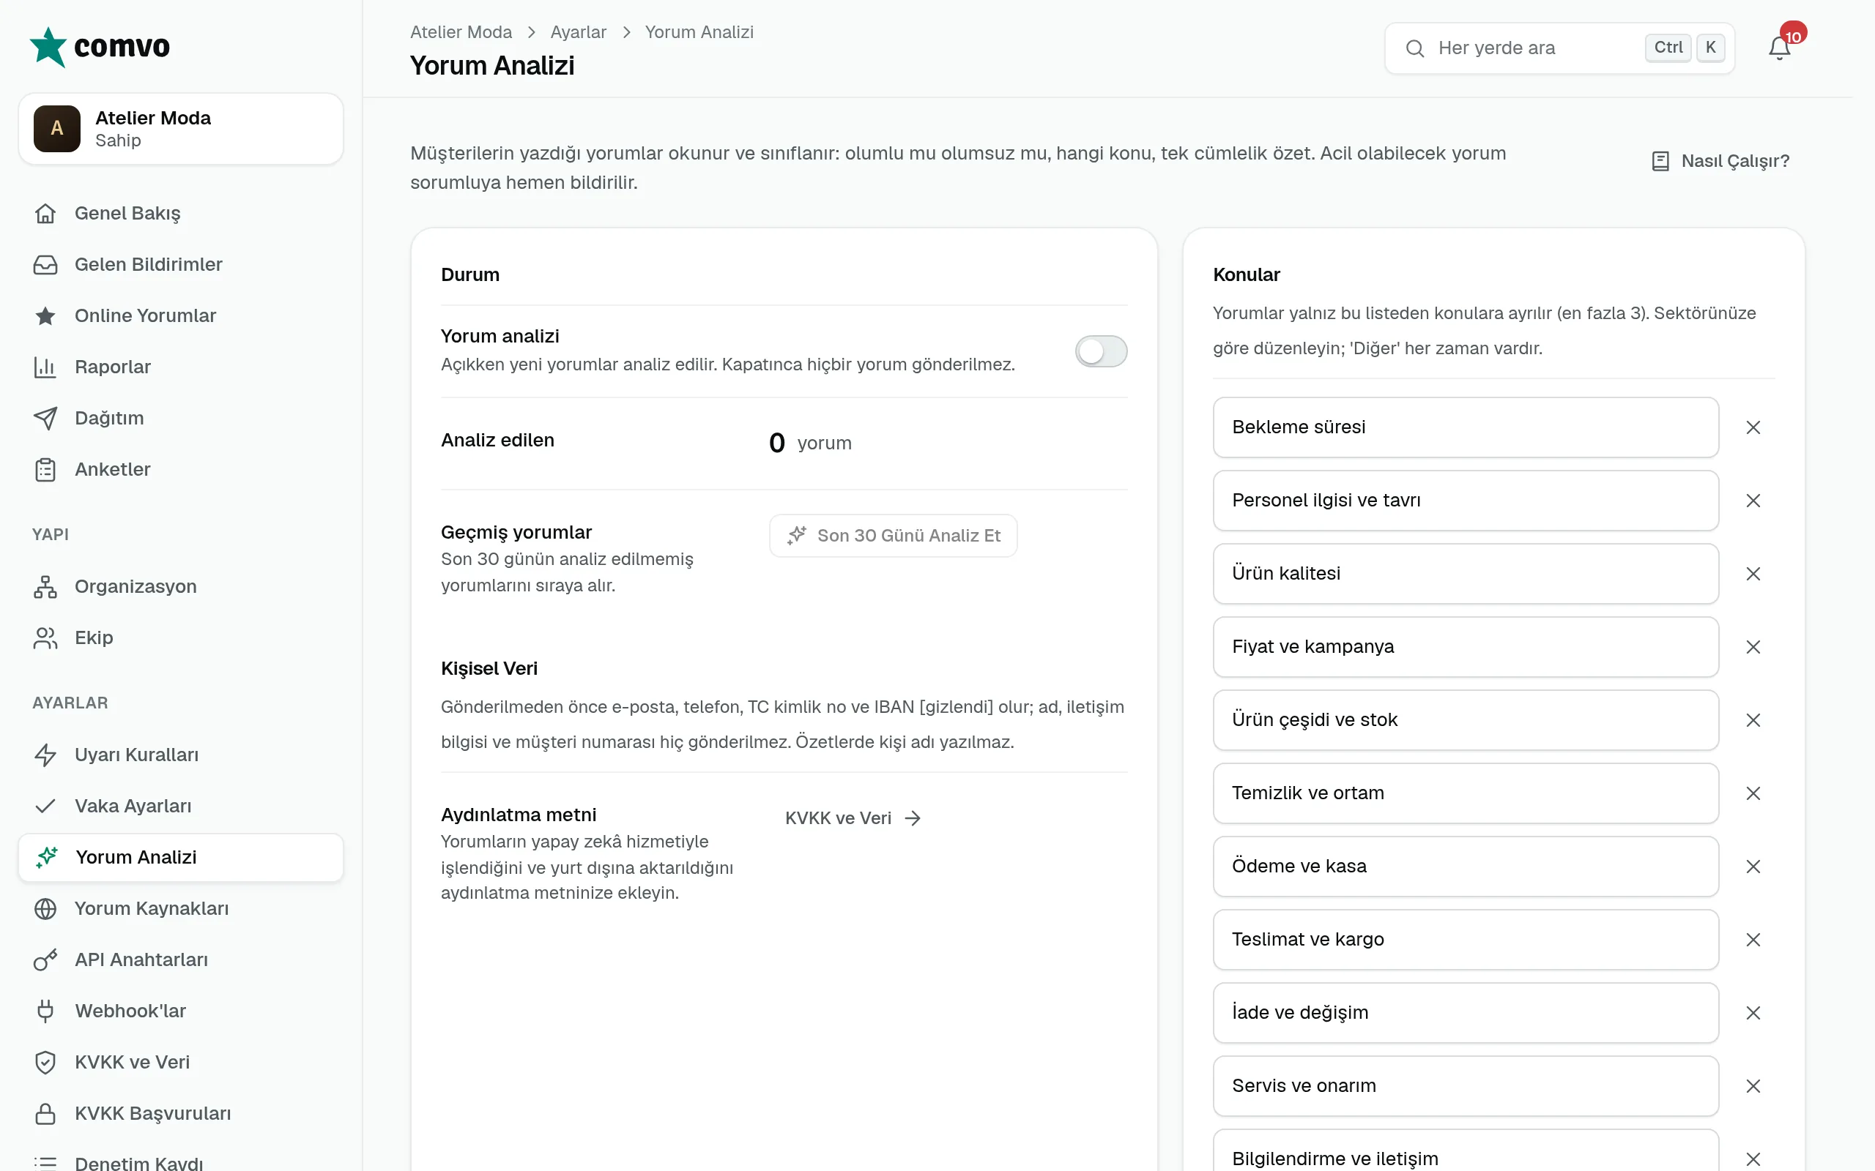This screenshot has width=1875, height=1171.
Task: Open API Anahtarları
Action: 180,959
